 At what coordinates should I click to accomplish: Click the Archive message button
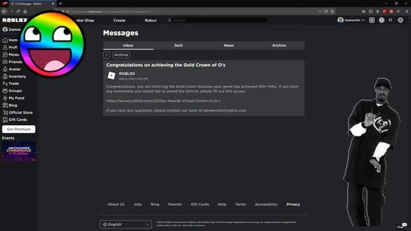click(121, 55)
